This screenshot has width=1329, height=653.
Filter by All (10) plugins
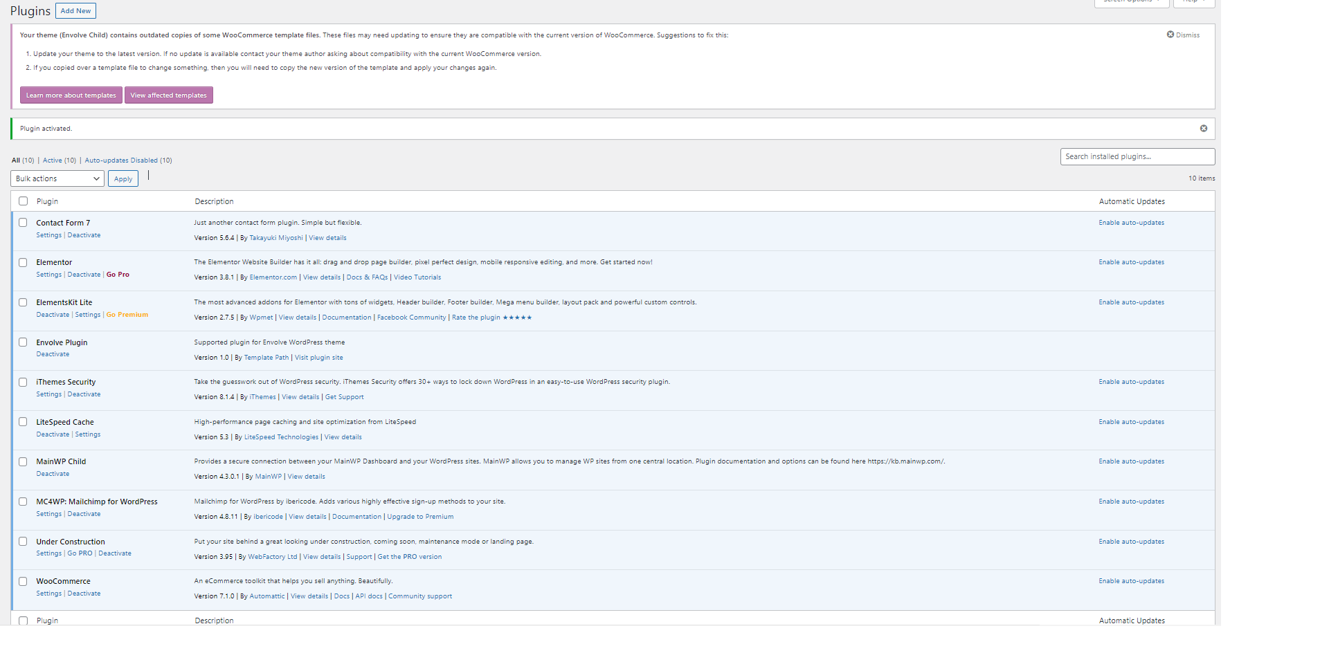23,160
